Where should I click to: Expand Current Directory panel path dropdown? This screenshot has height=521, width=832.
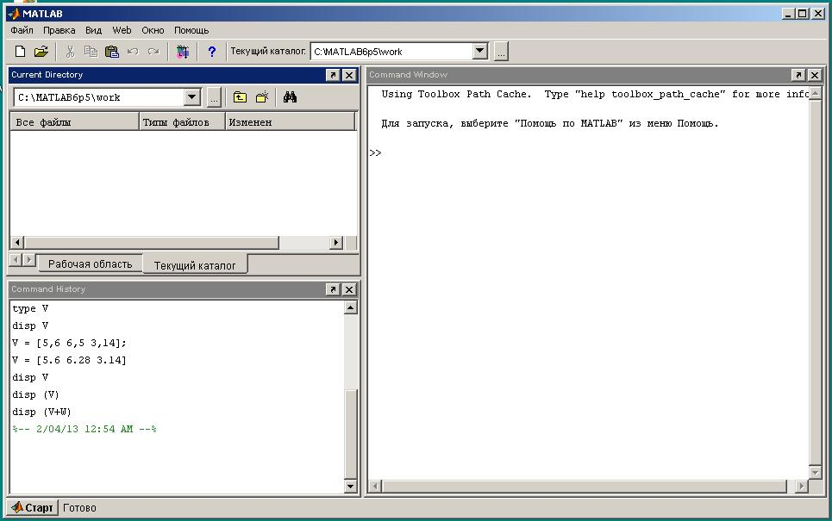point(192,97)
